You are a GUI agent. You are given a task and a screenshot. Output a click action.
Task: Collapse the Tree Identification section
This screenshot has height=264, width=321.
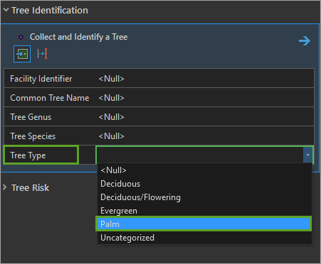click(x=6, y=10)
